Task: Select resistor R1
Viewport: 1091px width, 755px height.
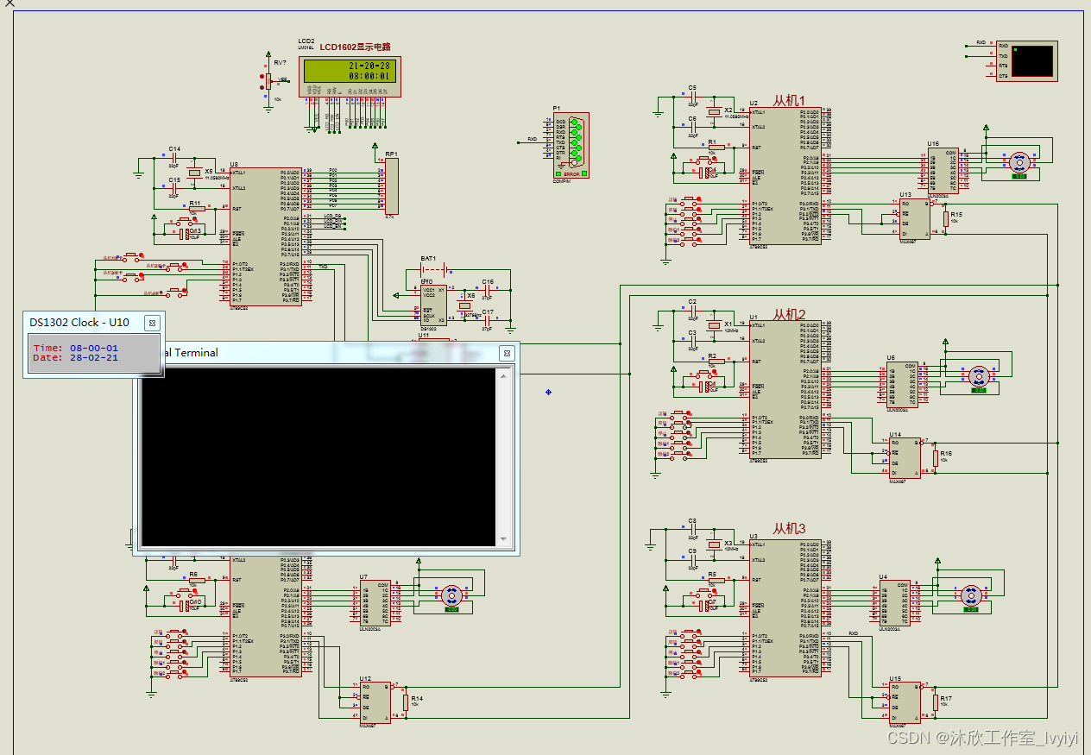Action: (715, 148)
